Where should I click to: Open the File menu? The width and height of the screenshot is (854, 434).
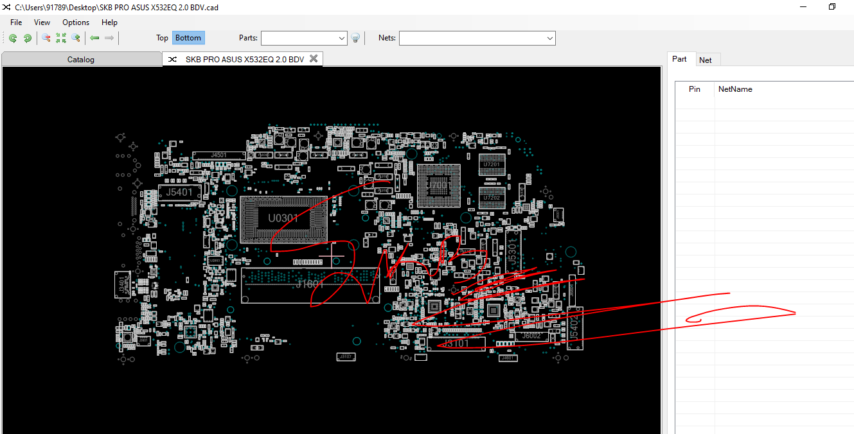click(16, 22)
